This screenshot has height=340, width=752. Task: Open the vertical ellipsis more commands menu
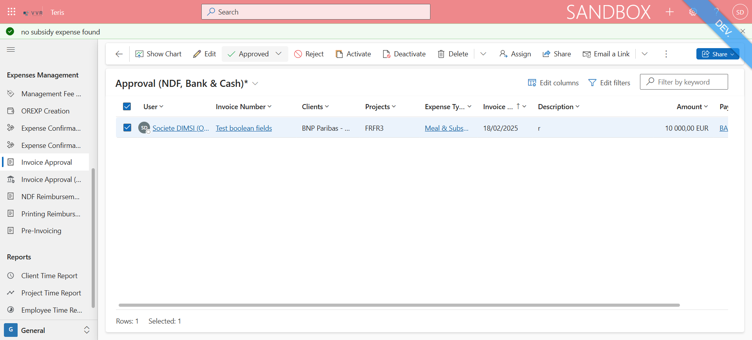click(x=666, y=54)
